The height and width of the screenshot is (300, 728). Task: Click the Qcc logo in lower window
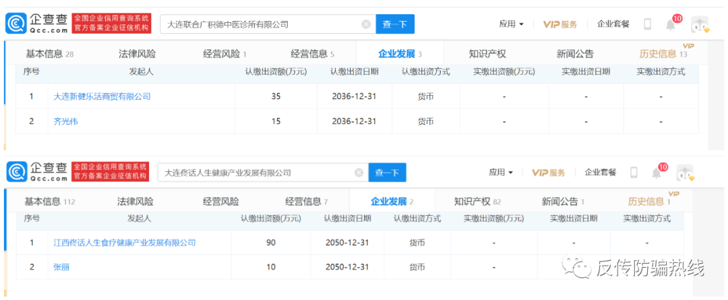36,172
